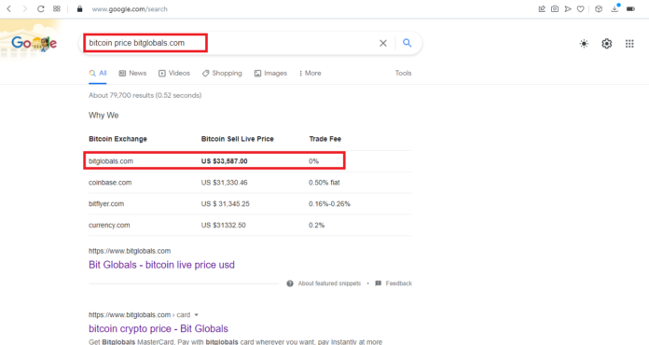Click the blue search magnifier icon
This screenshot has width=649, height=345.
[x=407, y=43]
